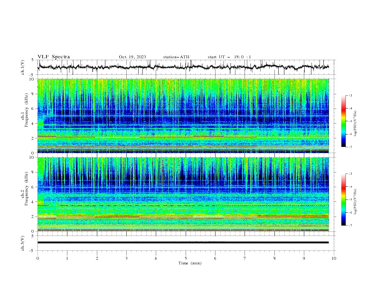Click inside the ch.2 spectrogram panel
This screenshot has width=376, height=290.
point(183,194)
